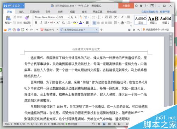Image resolution: width=177 pixels, height=129 pixels.
Task: Toggle Italic formatting
Action: [x=41, y=23]
